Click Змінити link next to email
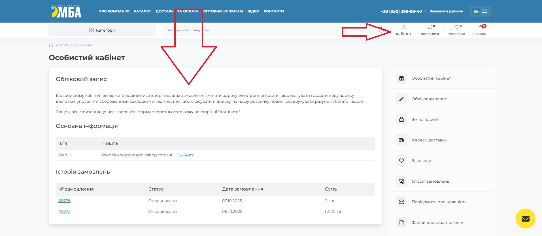Viewport: 542px width, 236px height. click(x=186, y=155)
